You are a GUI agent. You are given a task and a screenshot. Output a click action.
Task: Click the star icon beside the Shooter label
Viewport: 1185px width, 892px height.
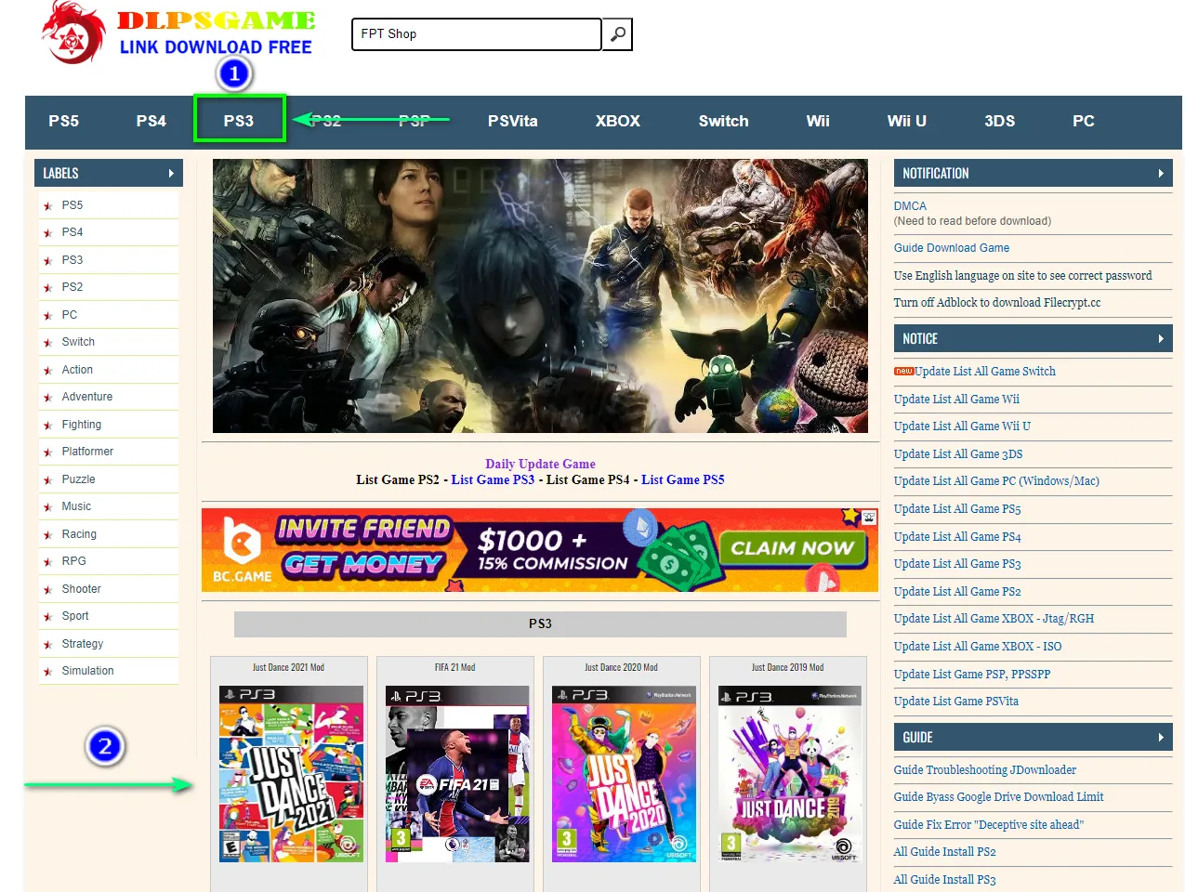tap(47, 590)
